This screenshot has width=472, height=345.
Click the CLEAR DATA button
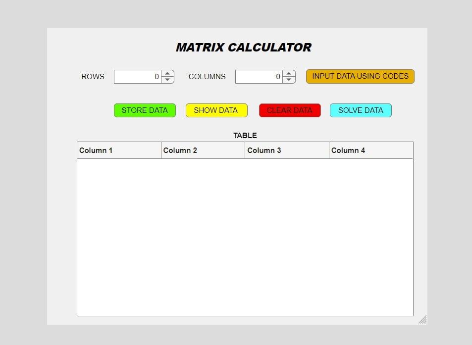click(290, 110)
